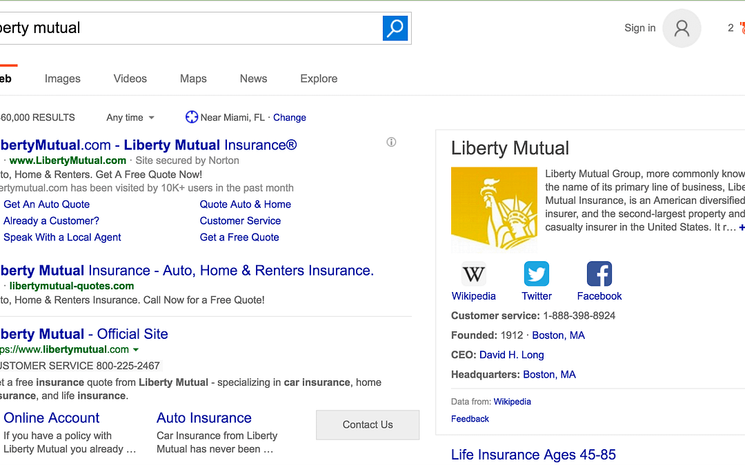Switch to the Explore tab
Screen dimensions: 745x465
tap(319, 79)
